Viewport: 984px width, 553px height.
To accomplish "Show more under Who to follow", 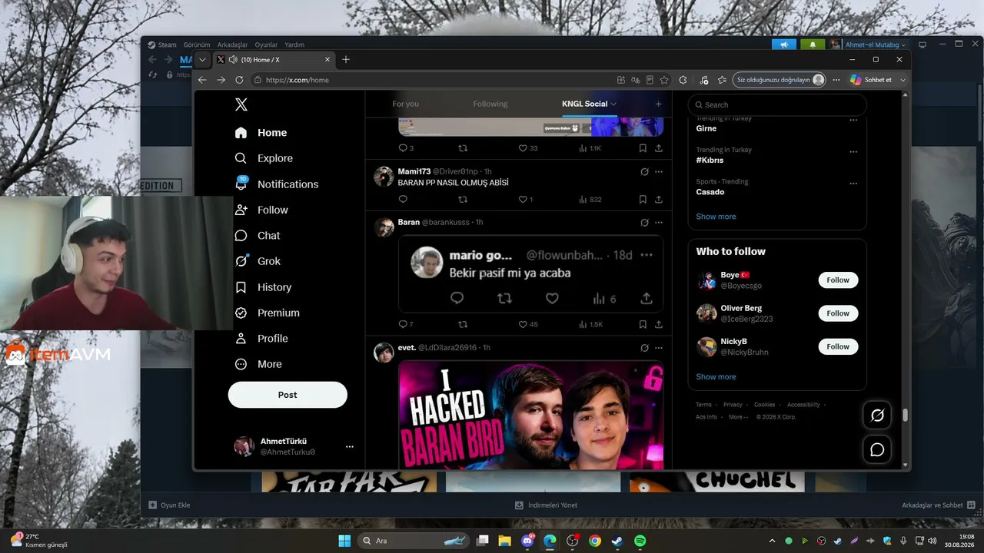I will [x=716, y=377].
